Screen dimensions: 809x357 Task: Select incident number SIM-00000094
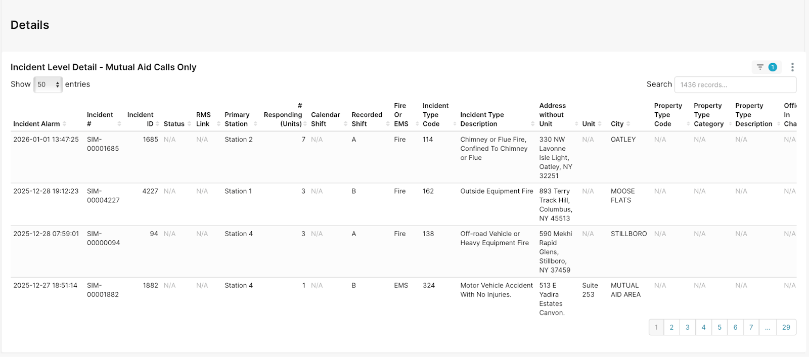click(103, 238)
